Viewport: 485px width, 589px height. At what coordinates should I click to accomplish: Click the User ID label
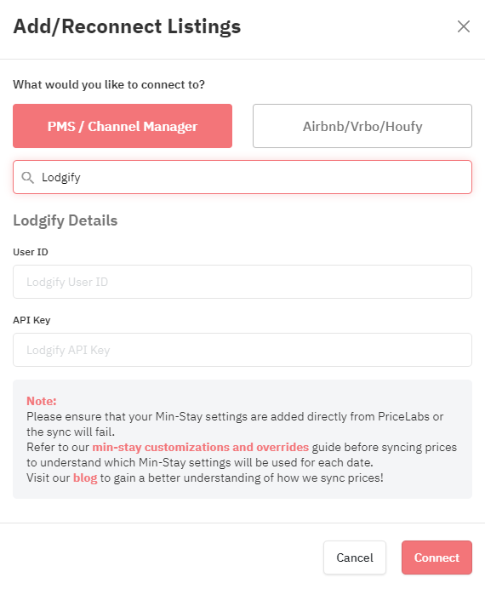tap(31, 252)
